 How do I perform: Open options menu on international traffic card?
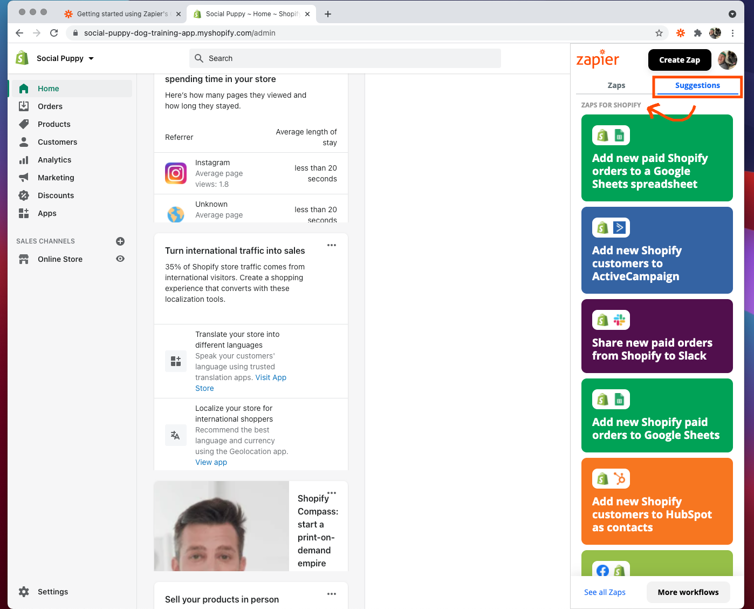[332, 245]
